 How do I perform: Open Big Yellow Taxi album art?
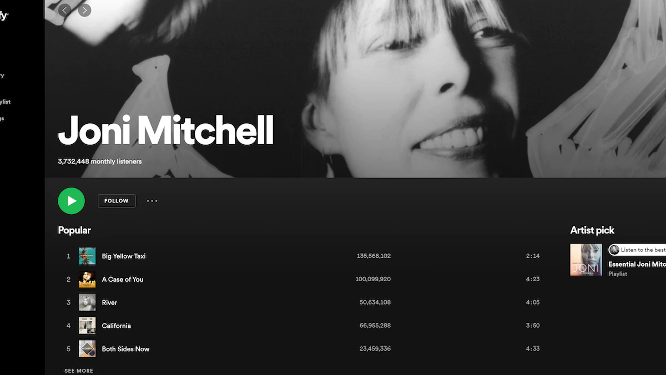87,256
